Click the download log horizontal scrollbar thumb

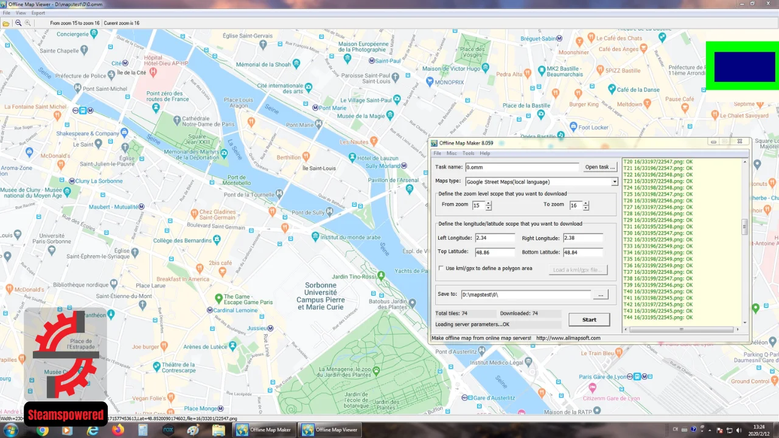[681, 330]
